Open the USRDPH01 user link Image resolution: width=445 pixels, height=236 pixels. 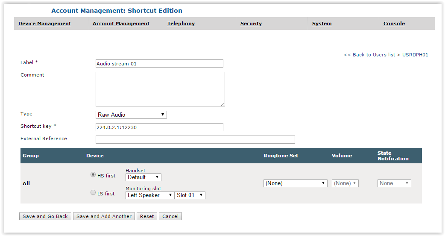click(415, 55)
